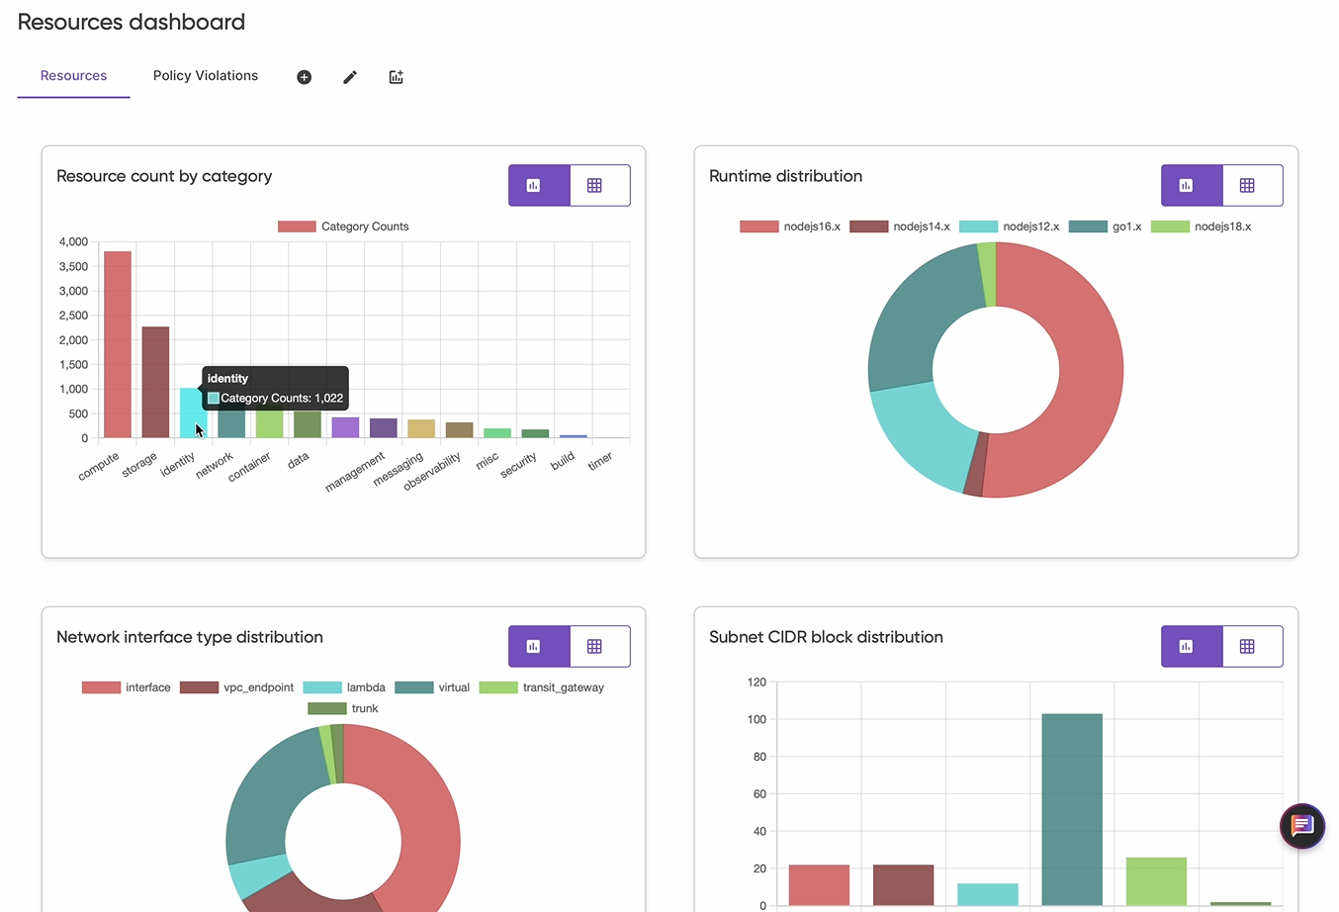Click the observability bar in category chart
Screen dimensions: 1339x912
(x=459, y=430)
